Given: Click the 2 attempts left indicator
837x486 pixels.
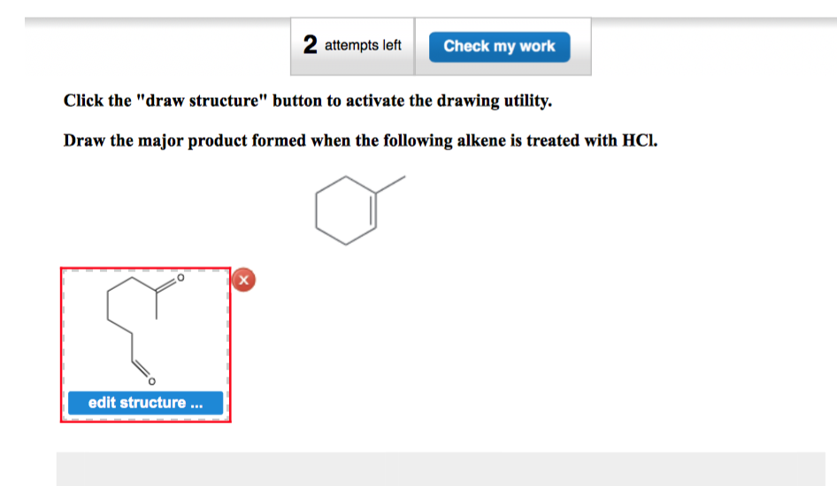Looking at the screenshot, I should 353,46.
